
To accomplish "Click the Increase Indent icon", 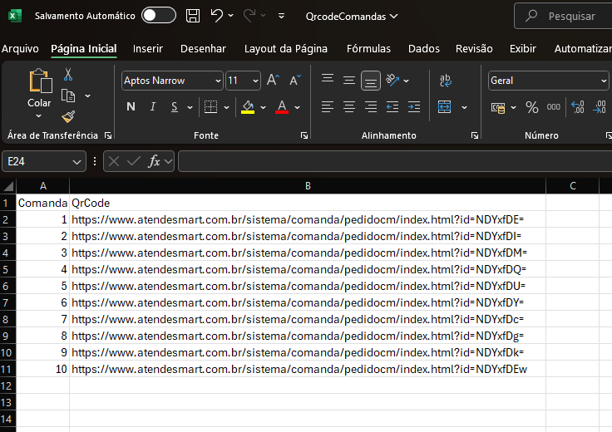I will [x=414, y=107].
